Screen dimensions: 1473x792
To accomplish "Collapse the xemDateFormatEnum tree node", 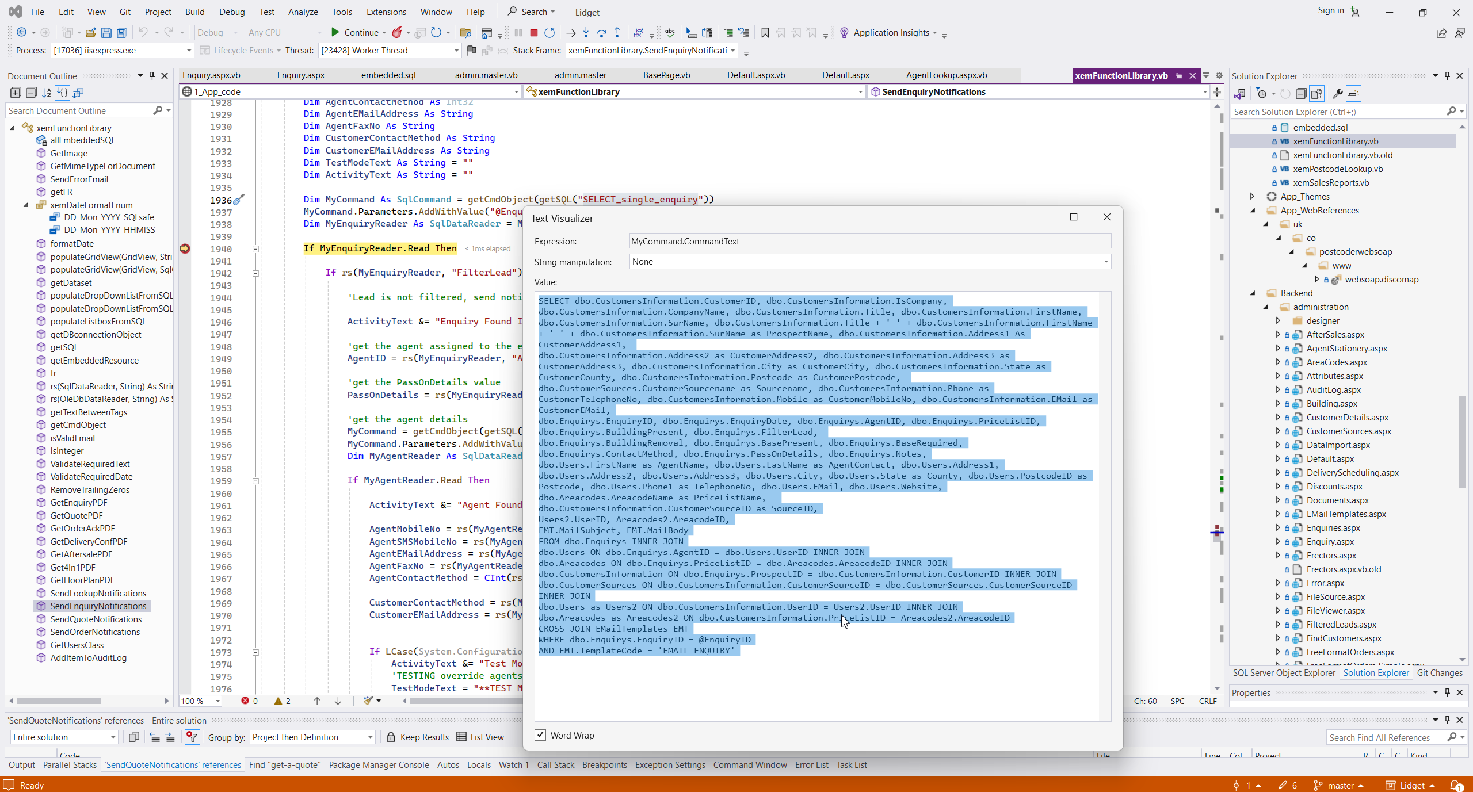I will point(26,205).
